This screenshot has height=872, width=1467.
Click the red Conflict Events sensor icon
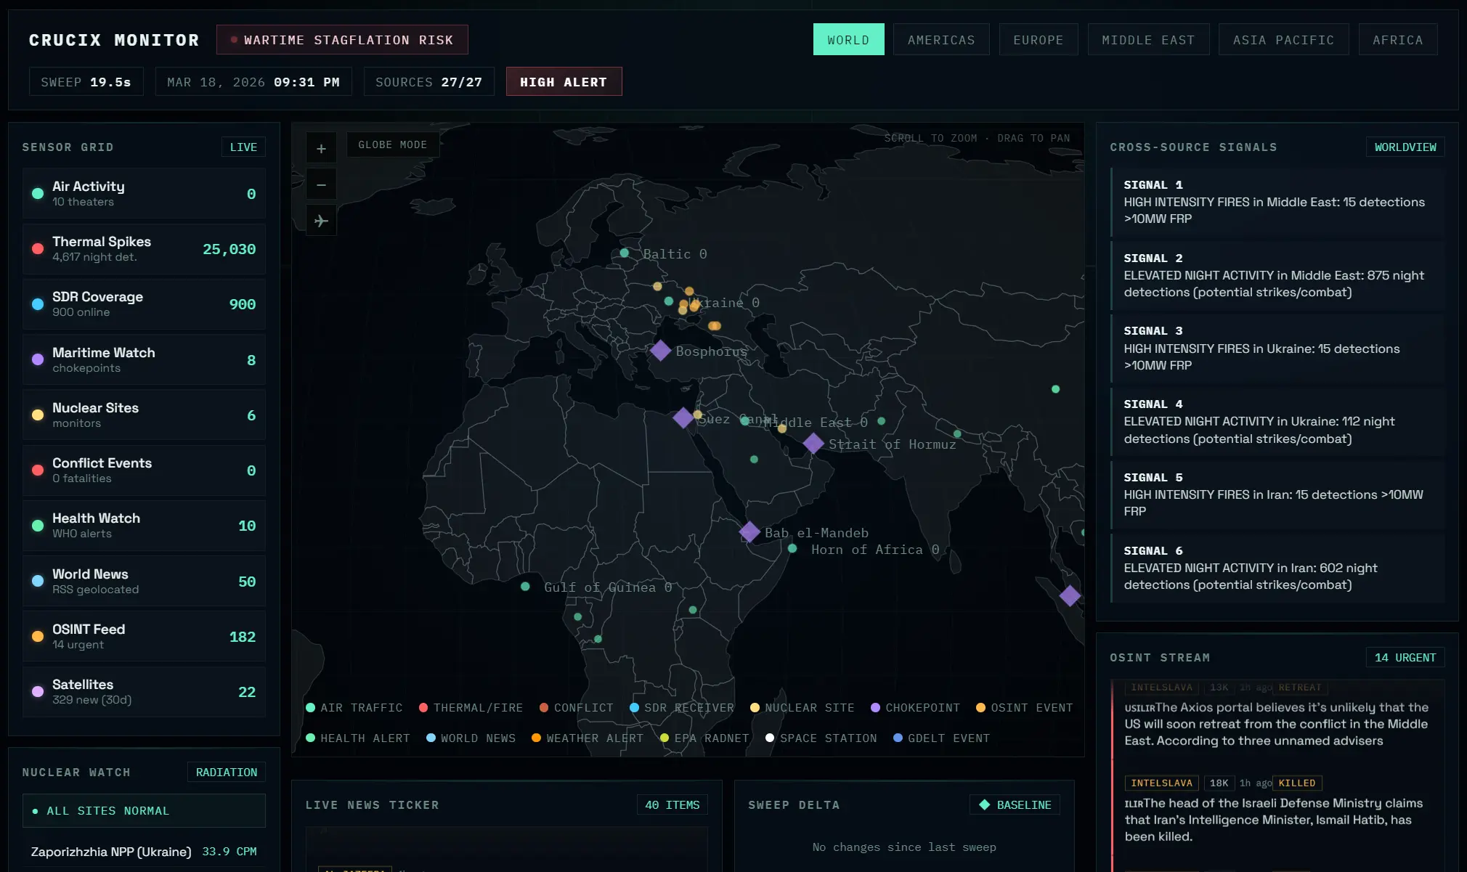click(36, 470)
